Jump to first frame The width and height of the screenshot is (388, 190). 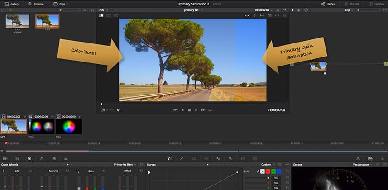click(176, 110)
